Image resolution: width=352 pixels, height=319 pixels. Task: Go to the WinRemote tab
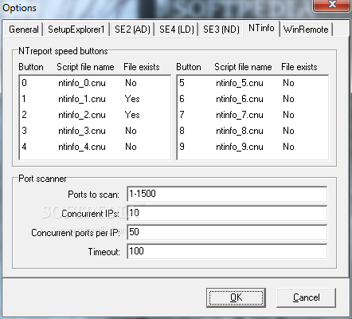pos(306,30)
